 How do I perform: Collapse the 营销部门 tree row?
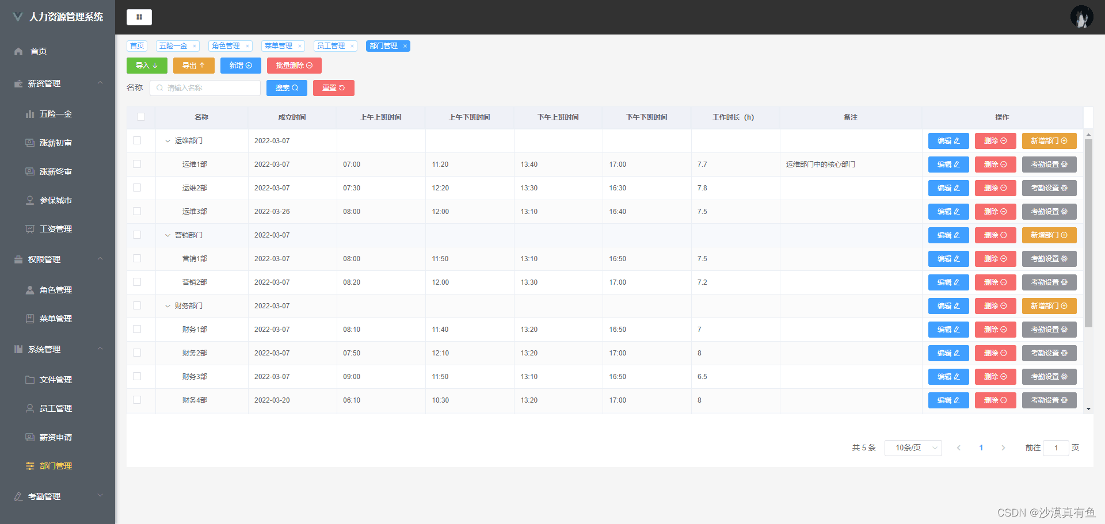168,235
